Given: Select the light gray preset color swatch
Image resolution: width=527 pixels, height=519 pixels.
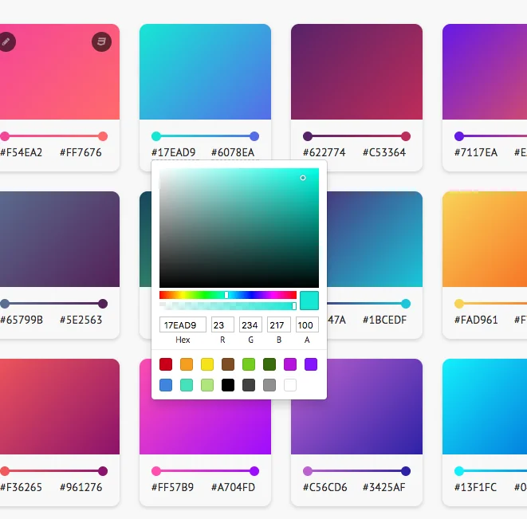Looking at the screenshot, I should (x=269, y=385).
